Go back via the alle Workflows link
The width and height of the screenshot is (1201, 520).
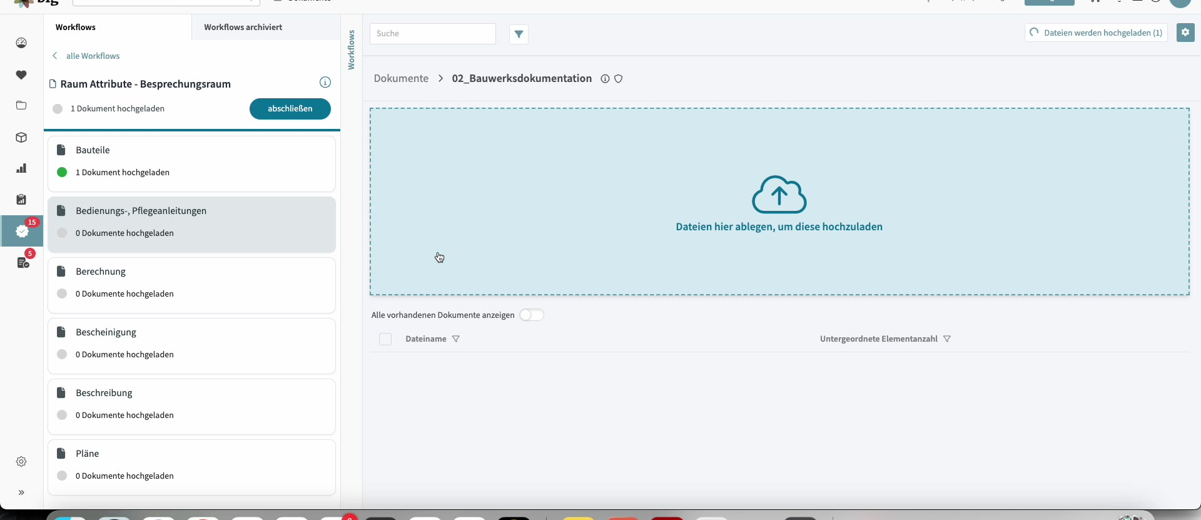pyautogui.click(x=86, y=56)
